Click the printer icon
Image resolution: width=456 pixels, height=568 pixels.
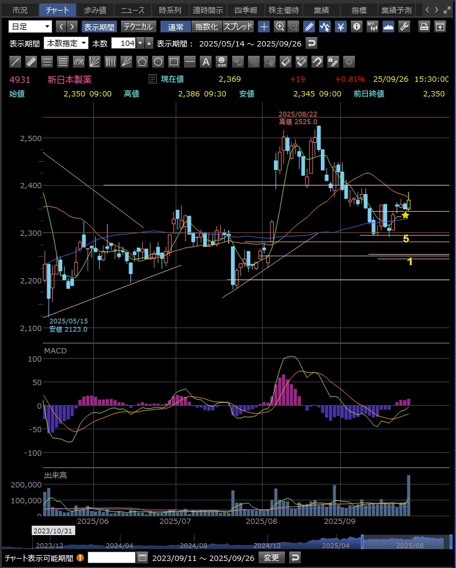pos(424,26)
